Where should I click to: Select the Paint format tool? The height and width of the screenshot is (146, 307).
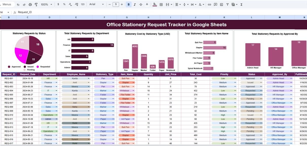click(x=36, y=5)
